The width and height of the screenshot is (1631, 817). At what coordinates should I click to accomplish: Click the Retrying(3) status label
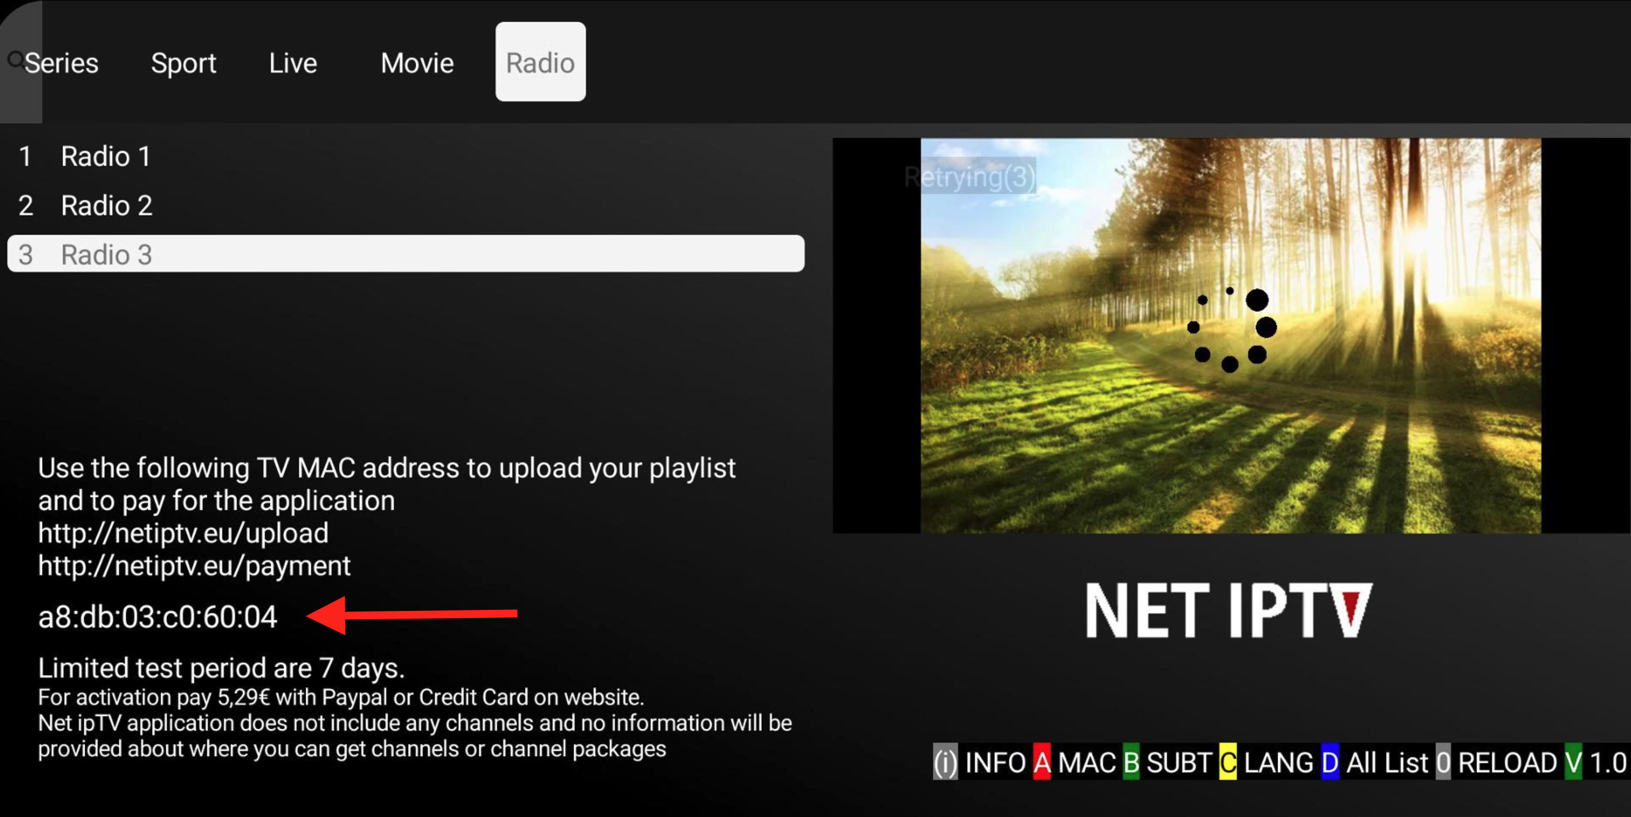pos(970,177)
